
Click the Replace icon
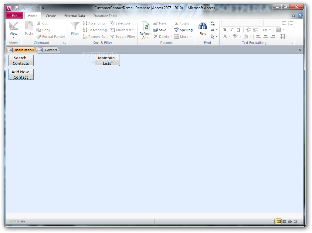pos(213,23)
